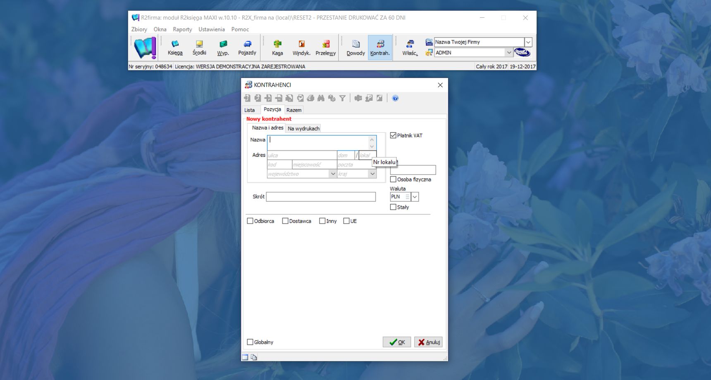This screenshot has width=711, height=380.
Task: Open the województwo dropdown
Action: click(333, 174)
